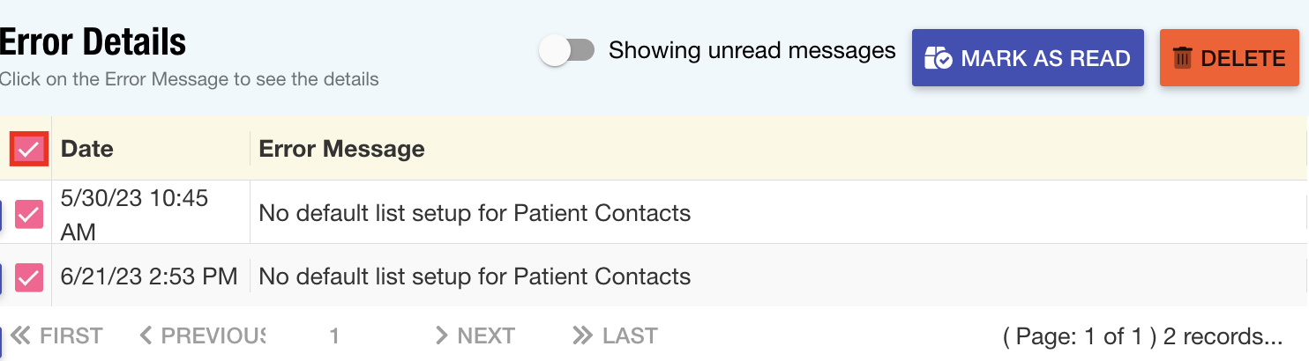Viewport: 1309px width, 361px height.
Task: Open the 6/21/23 Patient Contacts error message
Action: (x=475, y=277)
